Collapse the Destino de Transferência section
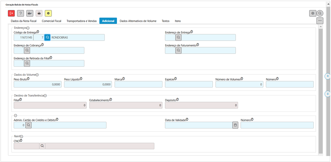Viewport: 331px width, 162px height. pyautogui.click(x=45, y=96)
